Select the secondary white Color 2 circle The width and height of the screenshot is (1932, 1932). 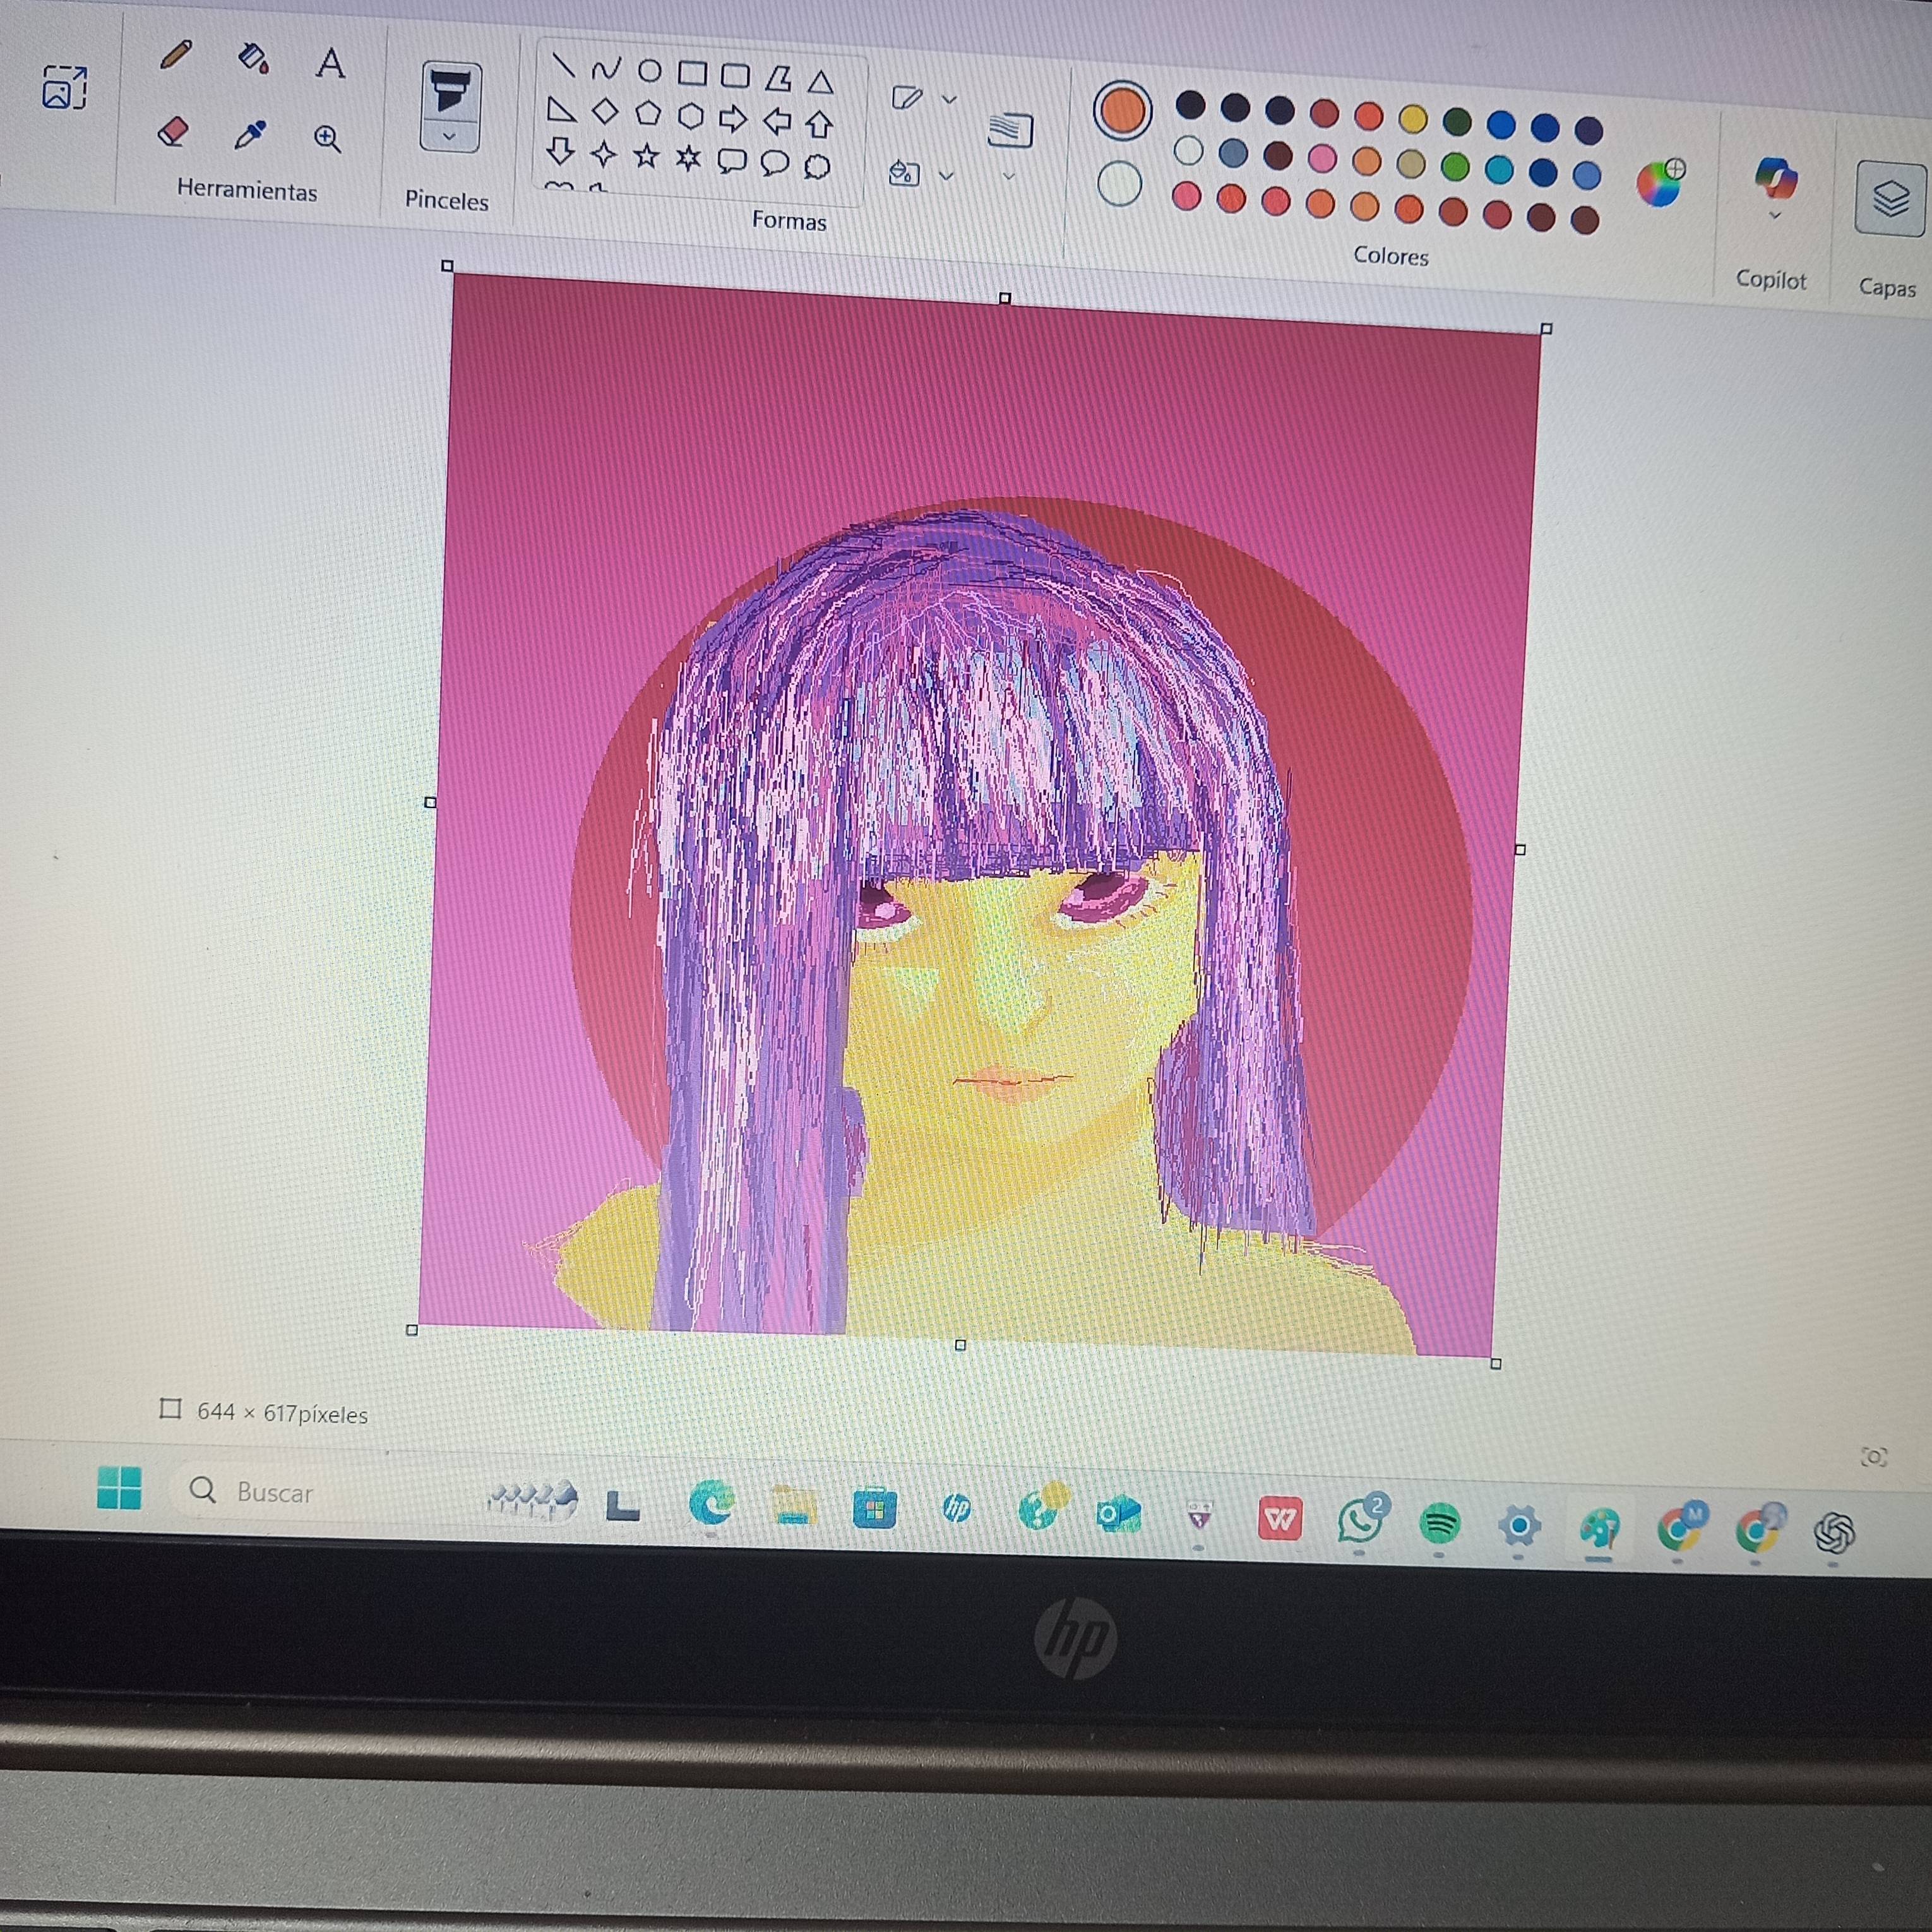[x=1119, y=184]
